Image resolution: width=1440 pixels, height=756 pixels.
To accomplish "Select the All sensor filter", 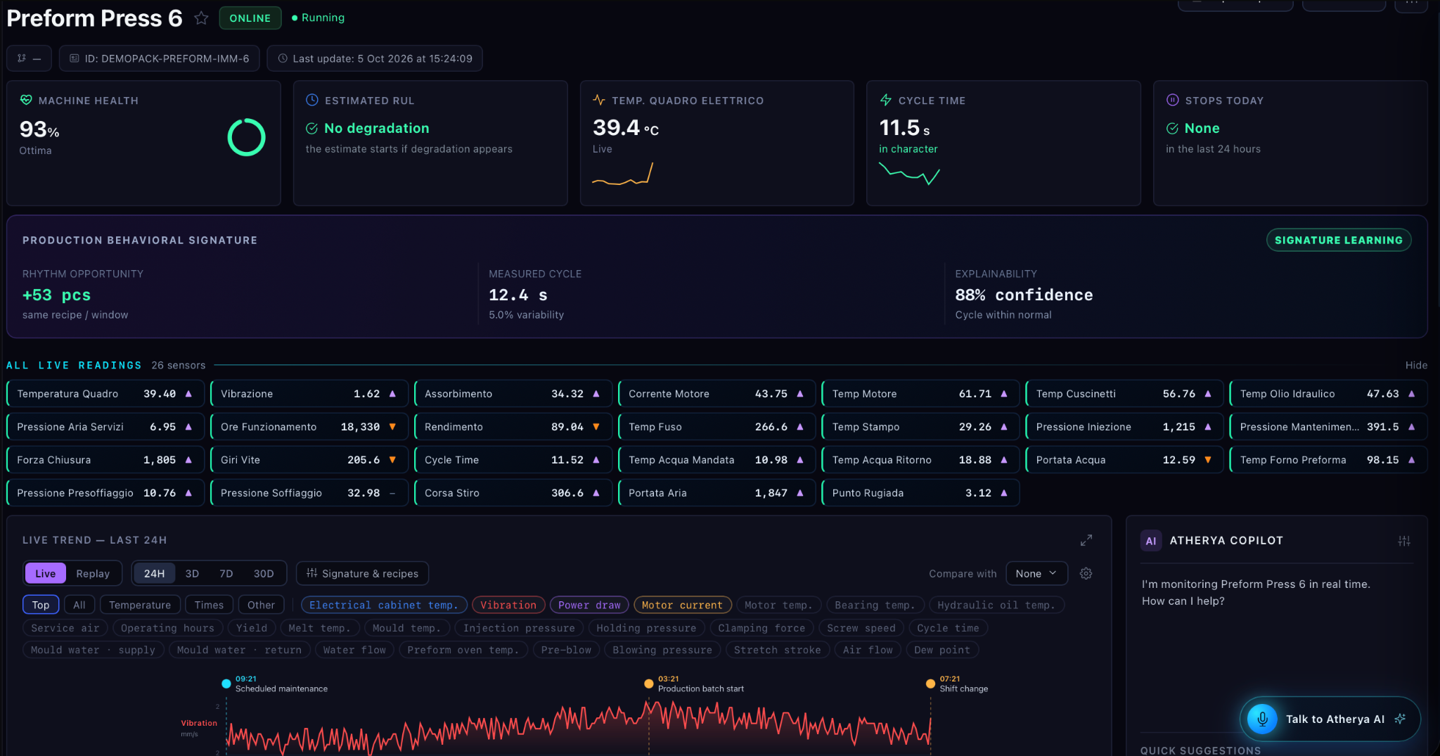I will pyautogui.click(x=79, y=605).
